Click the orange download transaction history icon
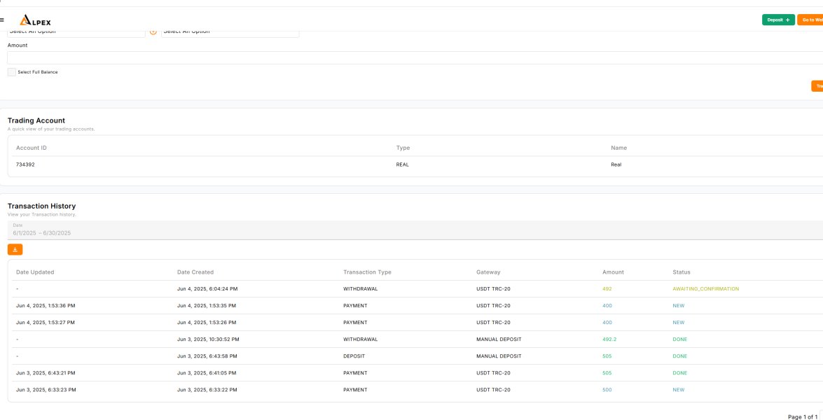 pos(15,249)
